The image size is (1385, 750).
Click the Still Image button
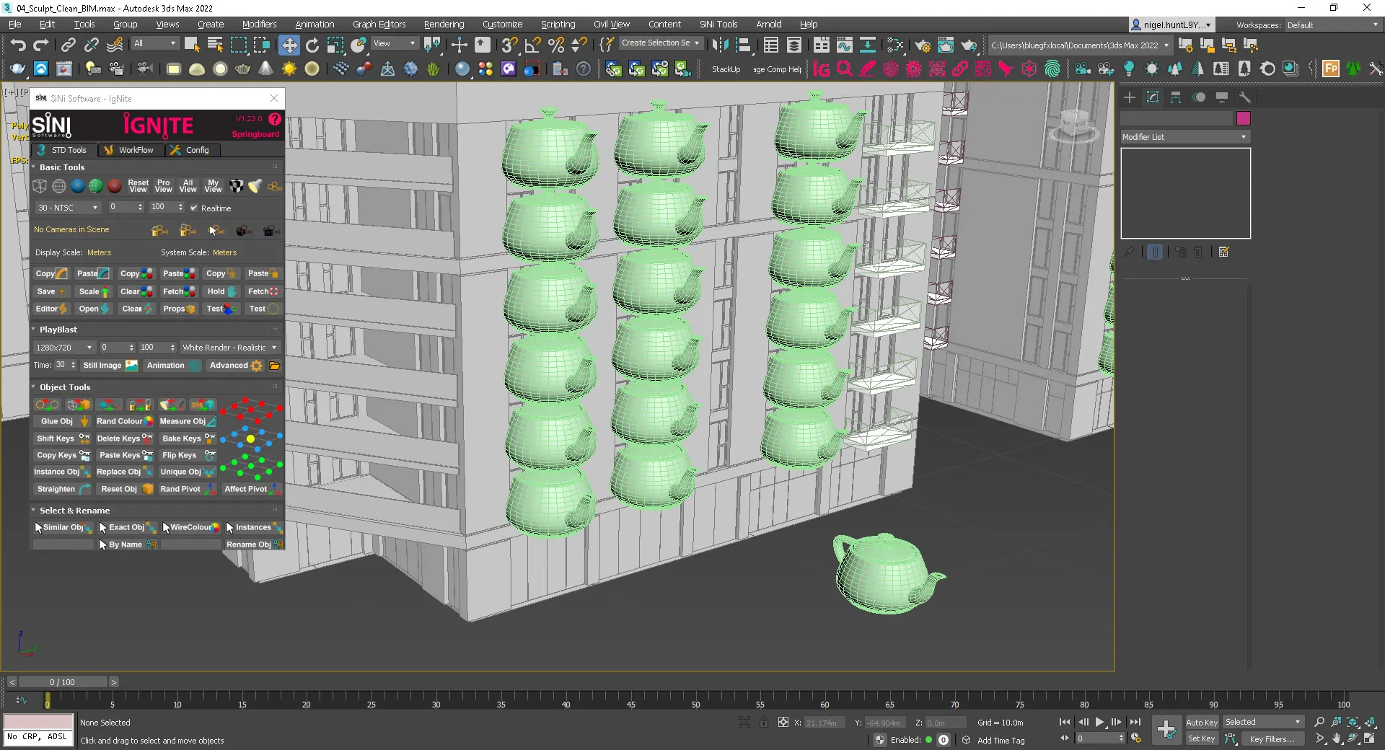pos(110,366)
